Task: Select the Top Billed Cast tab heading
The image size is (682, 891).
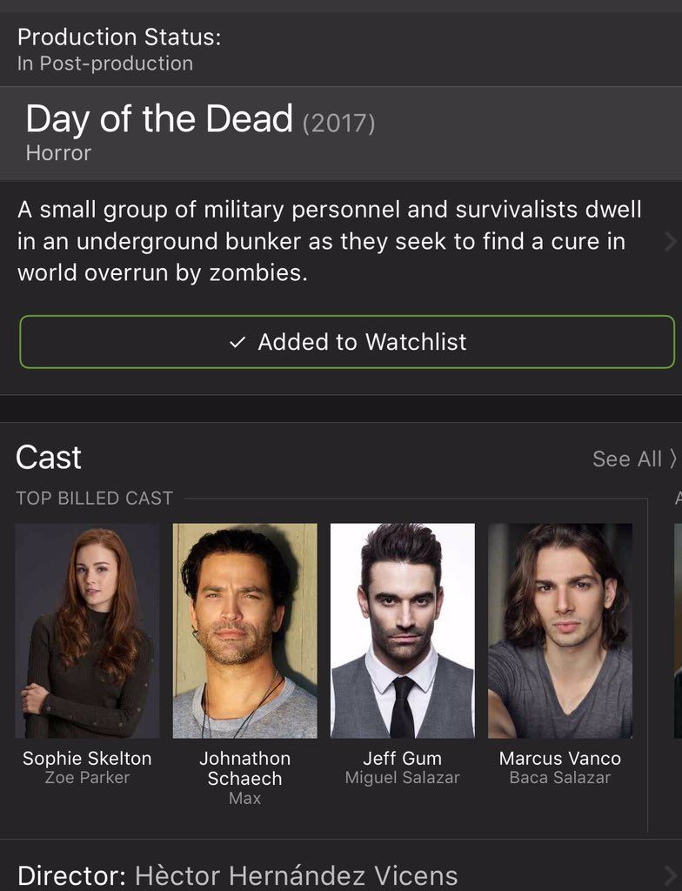Action: pos(94,498)
